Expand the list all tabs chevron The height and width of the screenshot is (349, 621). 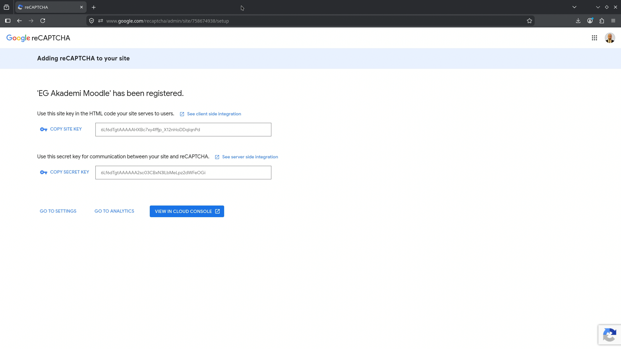pos(574,7)
